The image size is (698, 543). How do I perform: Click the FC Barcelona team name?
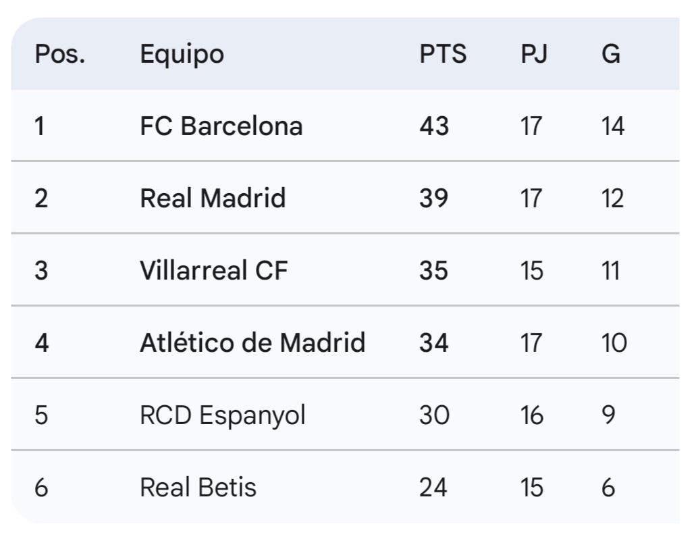tap(221, 126)
